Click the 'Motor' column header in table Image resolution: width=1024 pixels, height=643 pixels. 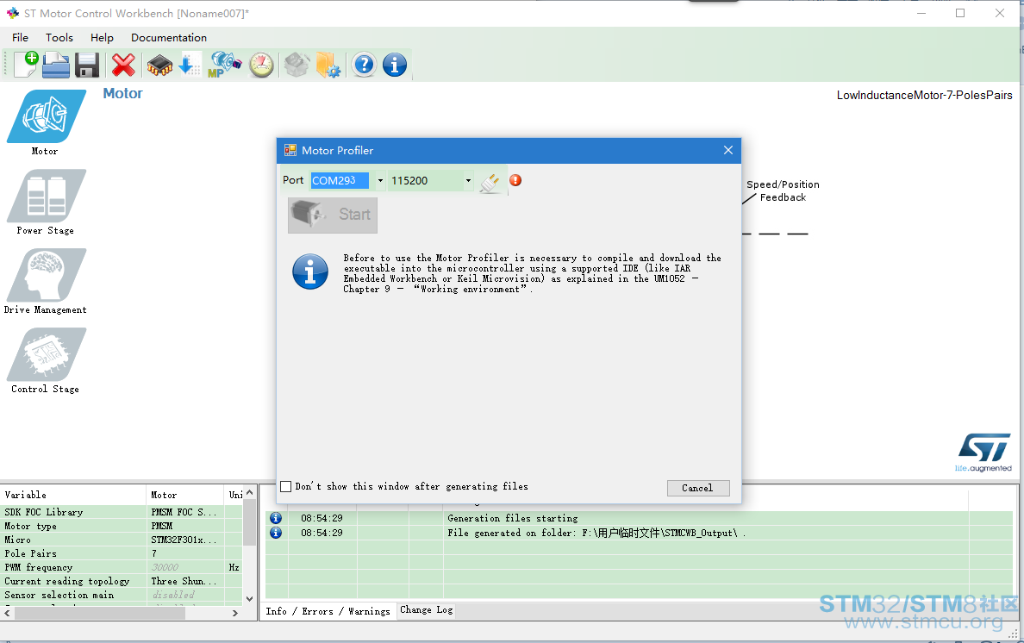point(184,495)
